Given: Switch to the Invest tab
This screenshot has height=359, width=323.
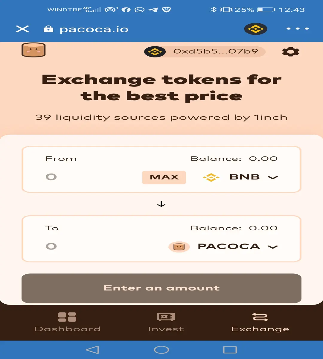Looking at the screenshot, I should 166,322.
